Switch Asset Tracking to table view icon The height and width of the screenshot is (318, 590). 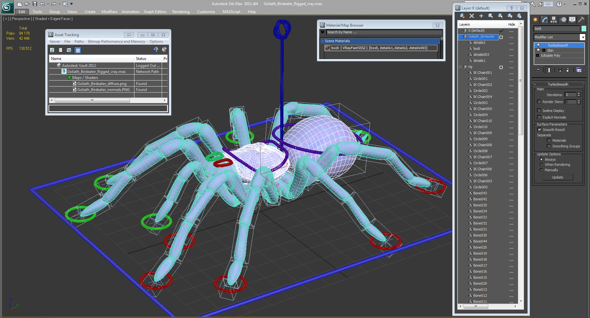(x=78, y=50)
